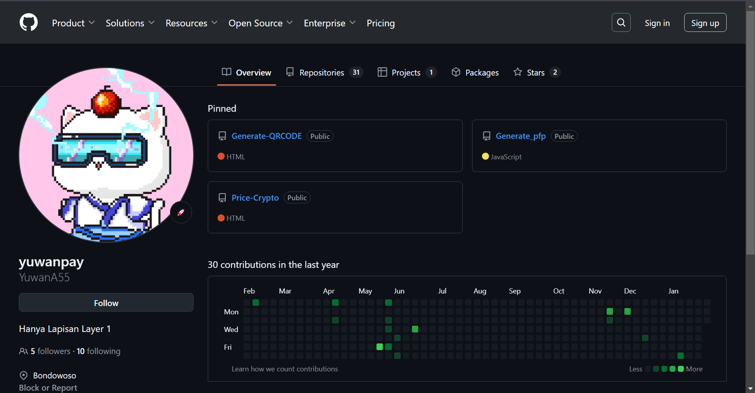755x393 pixels.
Task: Open the search panel with magnifier icon
Action: pos(621,22)
